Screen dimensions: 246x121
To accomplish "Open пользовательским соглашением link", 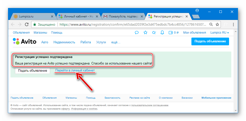I will [x=150, y=106].
